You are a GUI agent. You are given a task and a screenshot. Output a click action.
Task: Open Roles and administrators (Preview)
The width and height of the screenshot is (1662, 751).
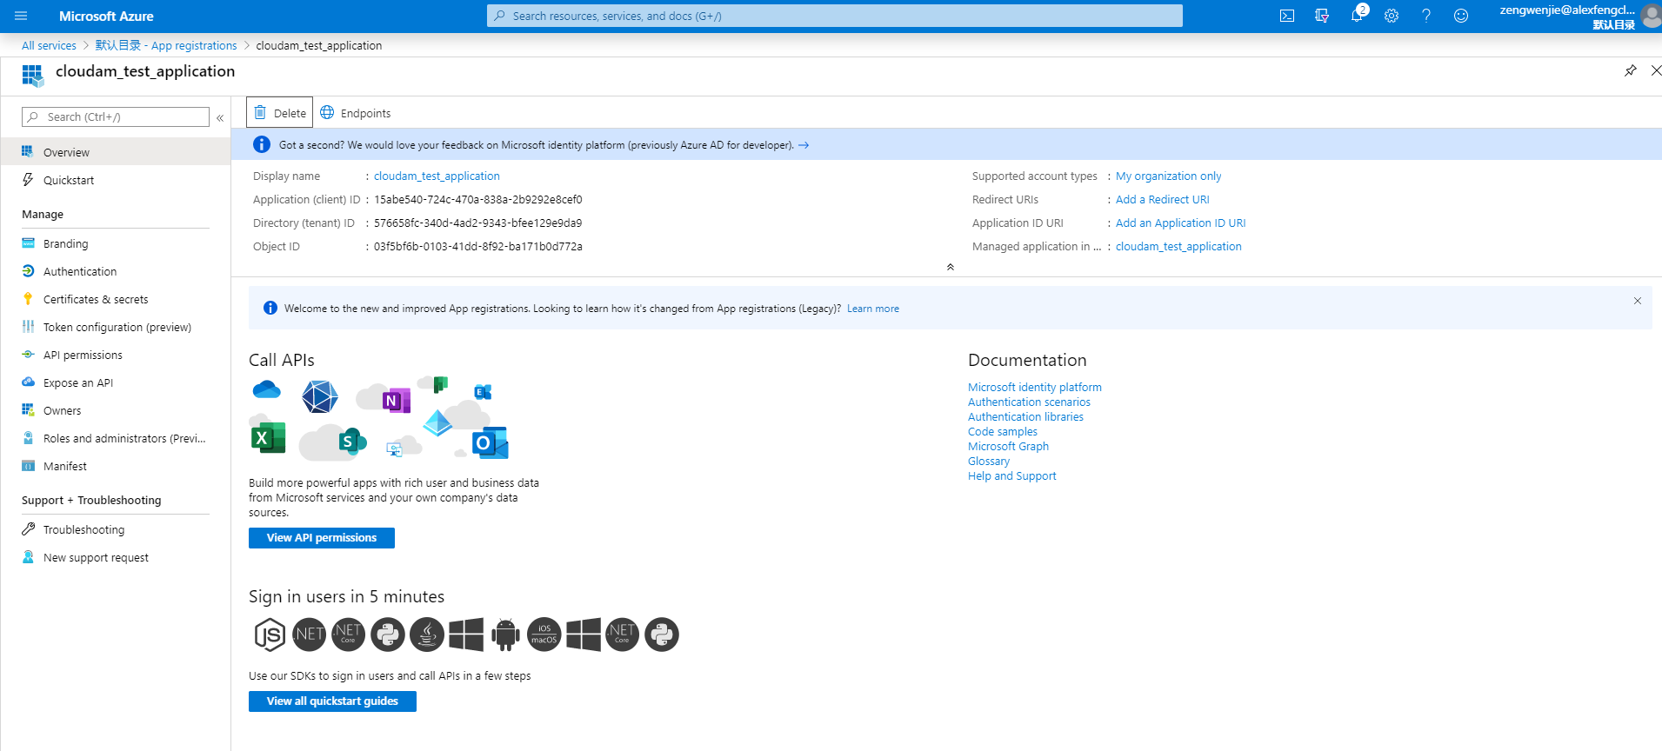[x=116, y=439]
